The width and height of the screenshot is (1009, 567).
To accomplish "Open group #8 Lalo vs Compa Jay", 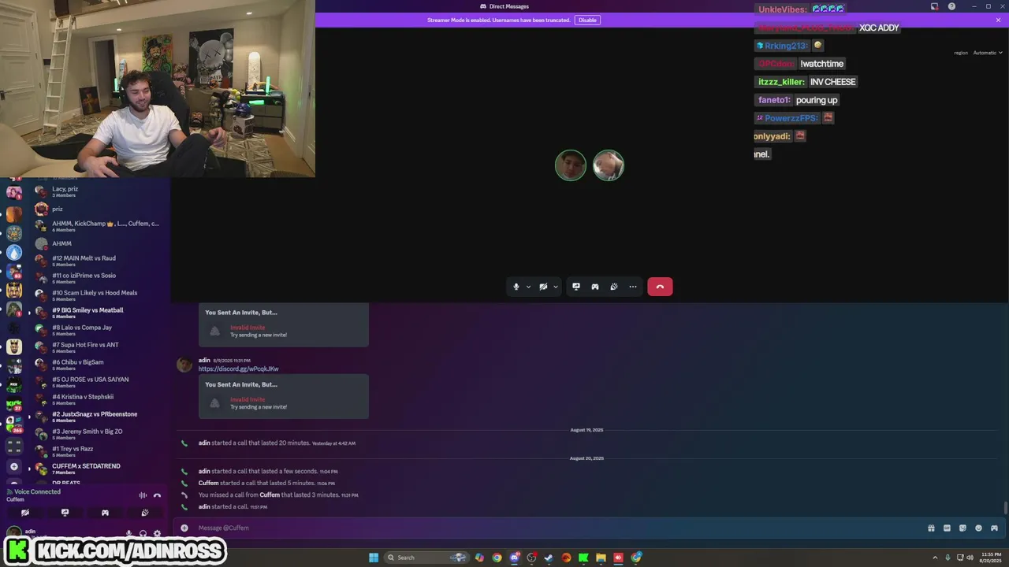I will 99,330.
